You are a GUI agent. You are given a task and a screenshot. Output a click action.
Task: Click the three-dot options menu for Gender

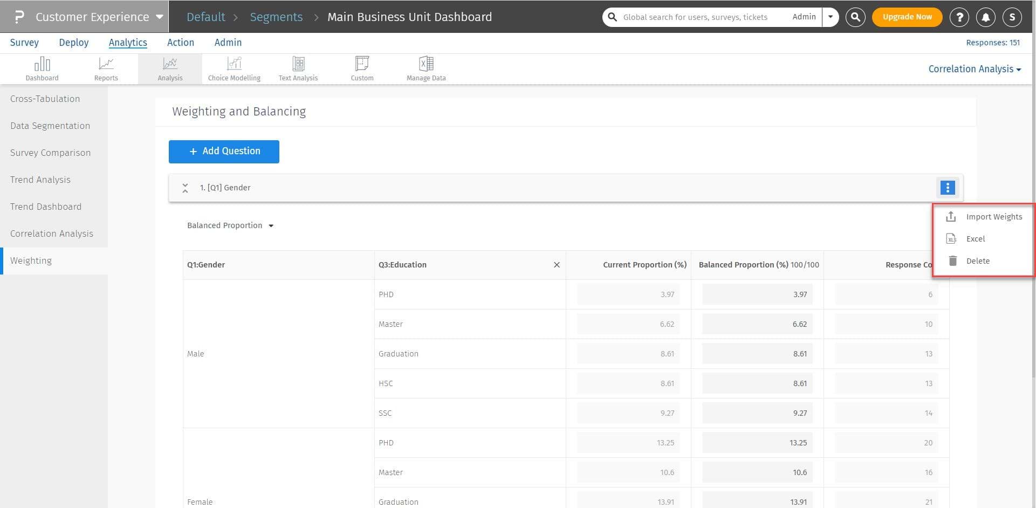coord(947,188)
